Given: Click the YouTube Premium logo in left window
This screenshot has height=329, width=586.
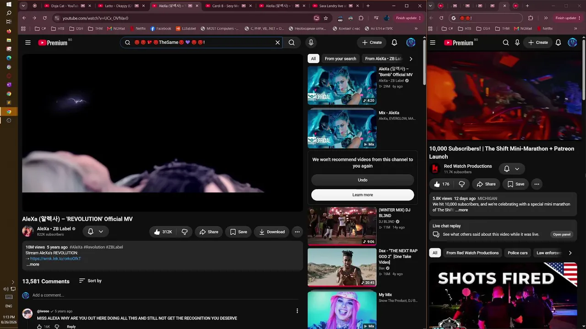Looking at the screenshot, I should pos(53,42).
